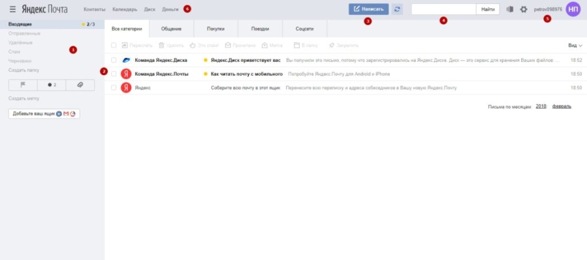Open Контакты in top navigation
This screenshot has height=260, width=587.
click(x=94, y=9)
